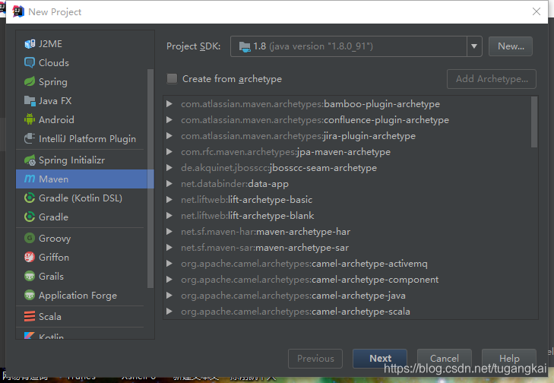Select Android project type label
The image size is (554, 383).
pyautogui.click(x=56, y=120)
